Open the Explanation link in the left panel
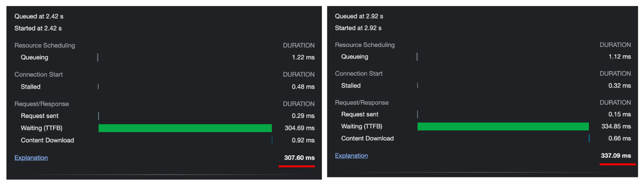Image resolution: width=644 pixels, height=183 pixels. tap(31, 158)
